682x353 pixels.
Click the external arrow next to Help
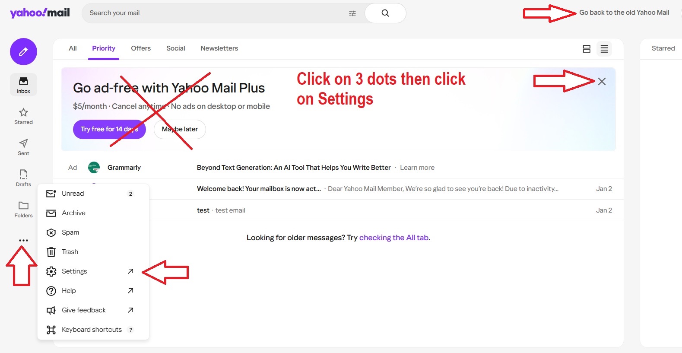(x=130, y=291)
